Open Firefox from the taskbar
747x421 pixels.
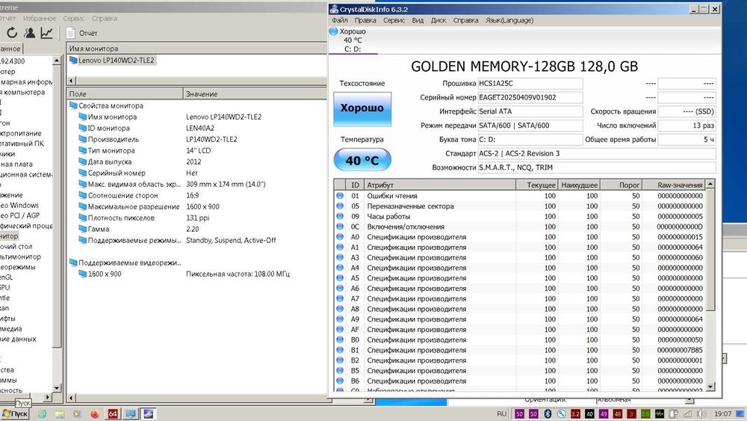coord(95,414)
